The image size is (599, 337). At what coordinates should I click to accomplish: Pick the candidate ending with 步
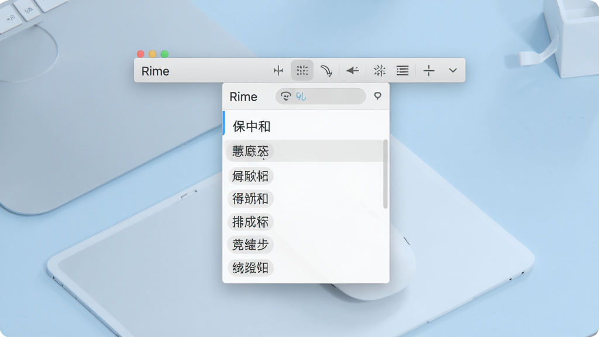[x=250, y=245]
